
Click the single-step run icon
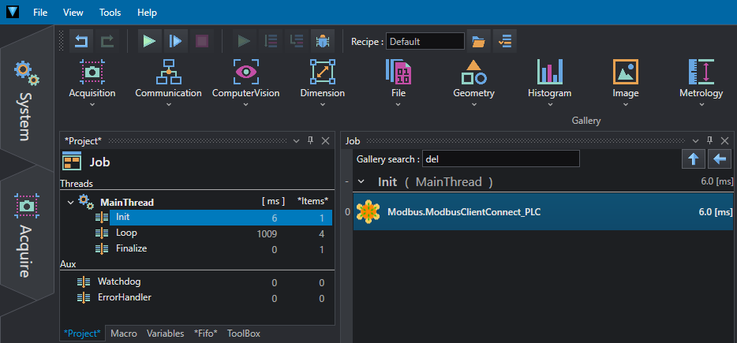[175, 41]
